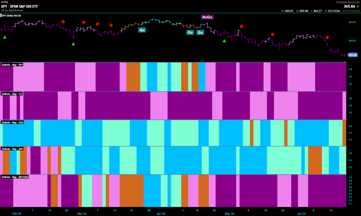
Task: Select the GoNoGo - Map - SPY panel label
Action: tap(12, 65)
